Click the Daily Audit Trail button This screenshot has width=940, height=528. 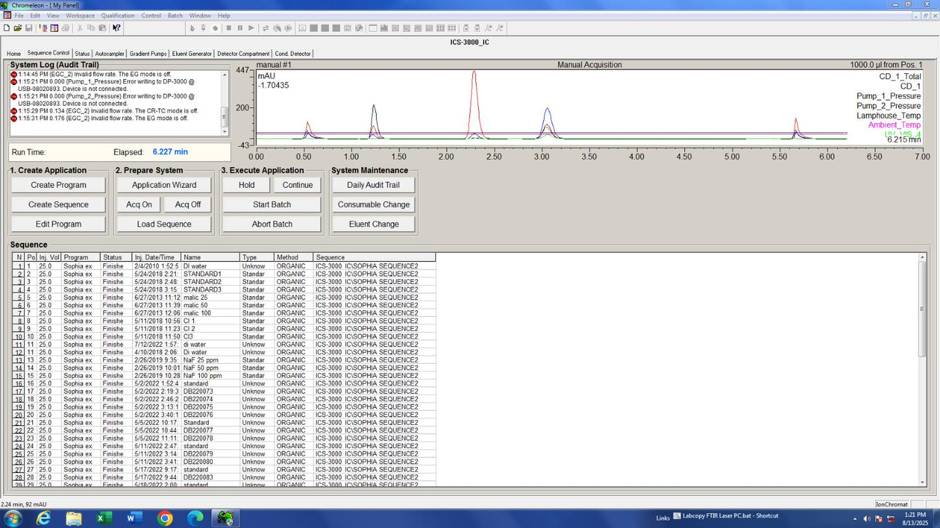pyautogui.click(x=373, y=185)
